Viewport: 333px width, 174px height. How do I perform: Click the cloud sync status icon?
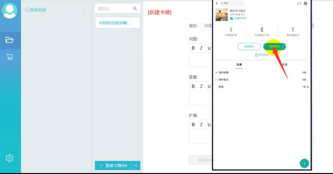tap(232, 19)
